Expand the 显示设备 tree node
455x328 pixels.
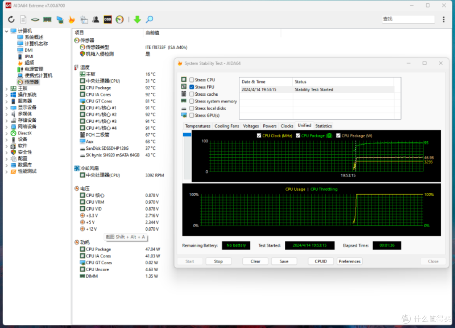(x=6, y=108)
